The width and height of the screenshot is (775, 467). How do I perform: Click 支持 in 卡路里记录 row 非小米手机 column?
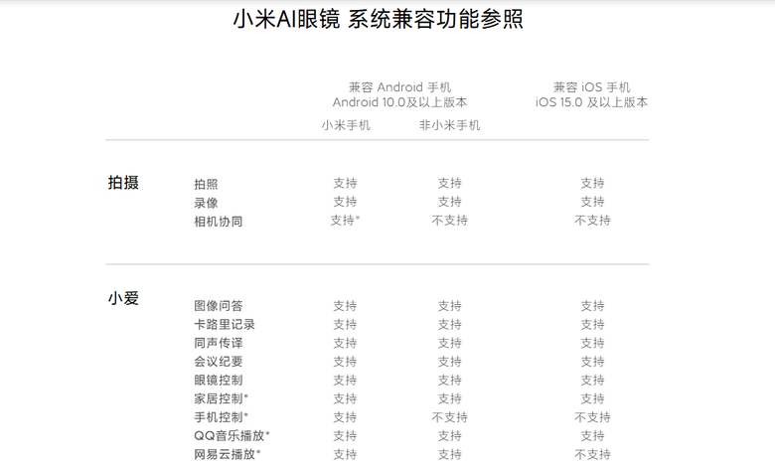coord(449,325)
